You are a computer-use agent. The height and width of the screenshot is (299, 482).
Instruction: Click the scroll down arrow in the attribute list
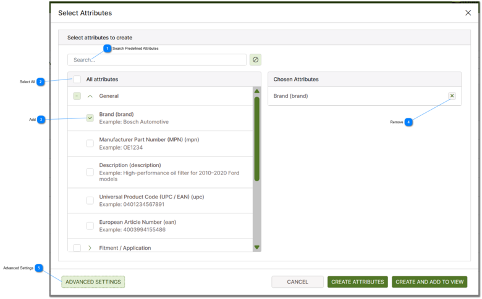pos(257,247)
